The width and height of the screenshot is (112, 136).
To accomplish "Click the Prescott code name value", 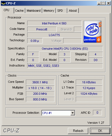I will tap(42, 29).
